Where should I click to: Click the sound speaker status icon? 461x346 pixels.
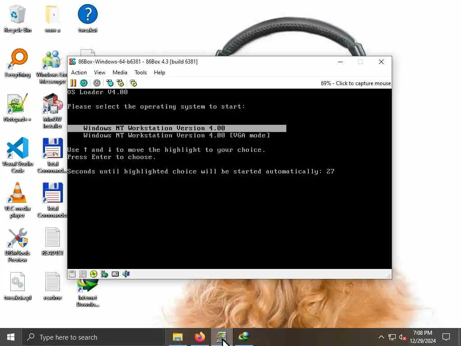point(126,274)
